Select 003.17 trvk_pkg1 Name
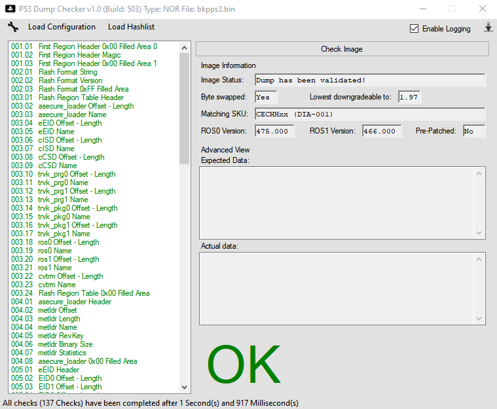Viewport: 497px width, 409px height. 50,234
